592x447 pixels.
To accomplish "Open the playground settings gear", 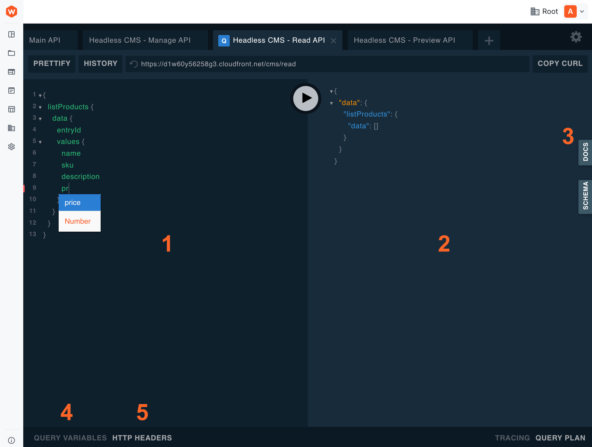I will pyautogui.click(x=576, y=37).
